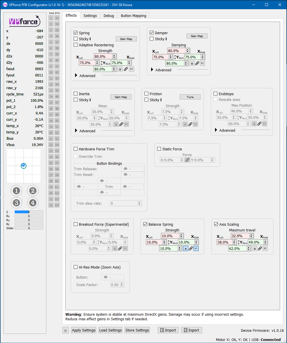The width and height of the screenshot is (287, 343).
Task: Click the Damper Sticky info icon
Action: [x=166, y=39]
